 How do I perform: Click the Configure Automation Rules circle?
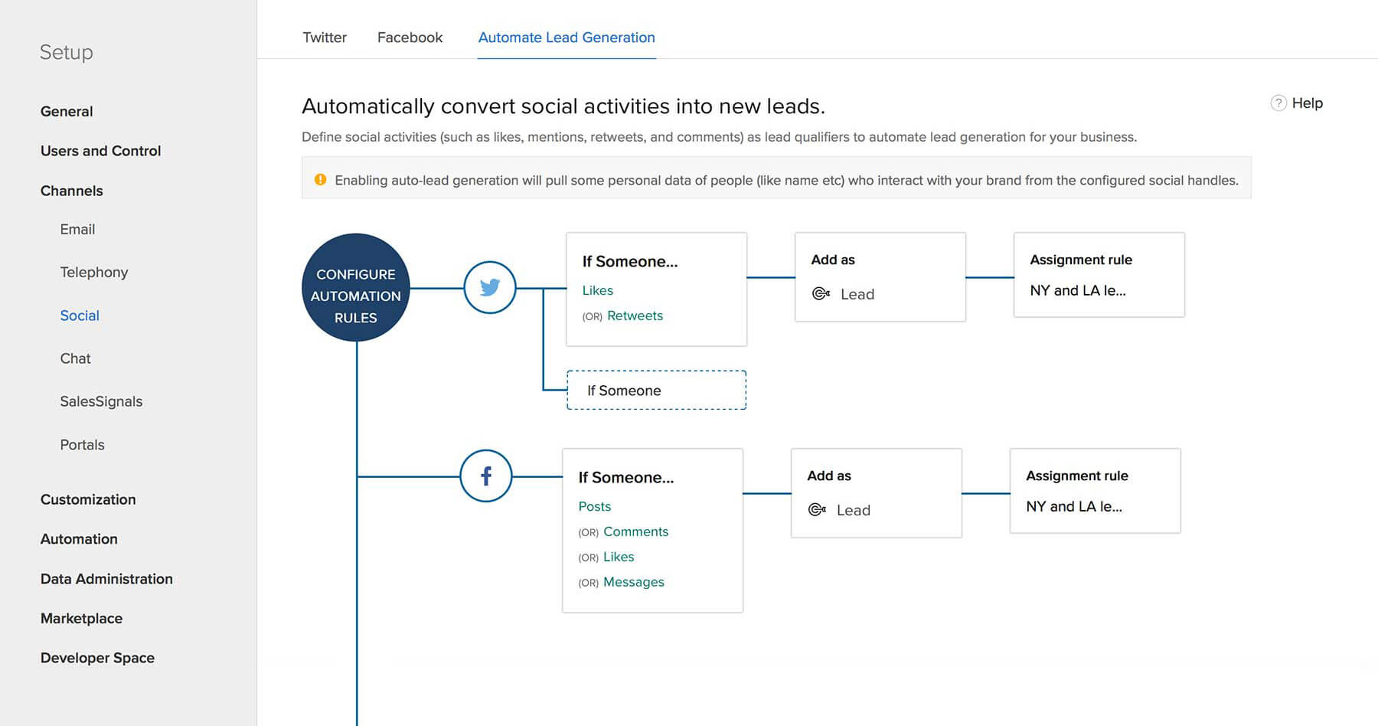point(356,288)
